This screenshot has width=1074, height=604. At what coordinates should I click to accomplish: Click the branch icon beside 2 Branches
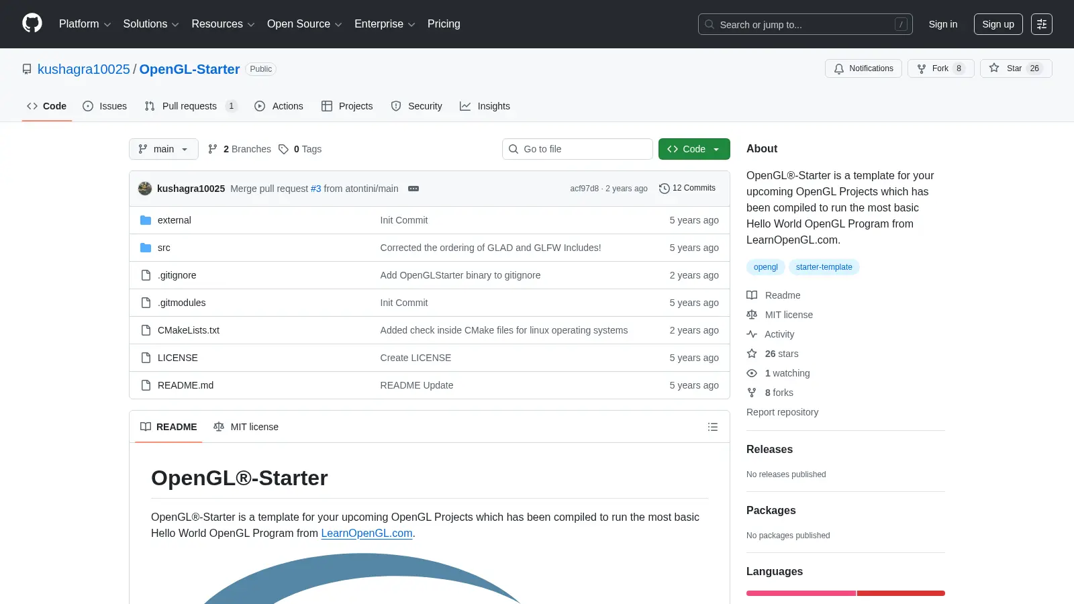pyautogui.click(x=213, y=149)
